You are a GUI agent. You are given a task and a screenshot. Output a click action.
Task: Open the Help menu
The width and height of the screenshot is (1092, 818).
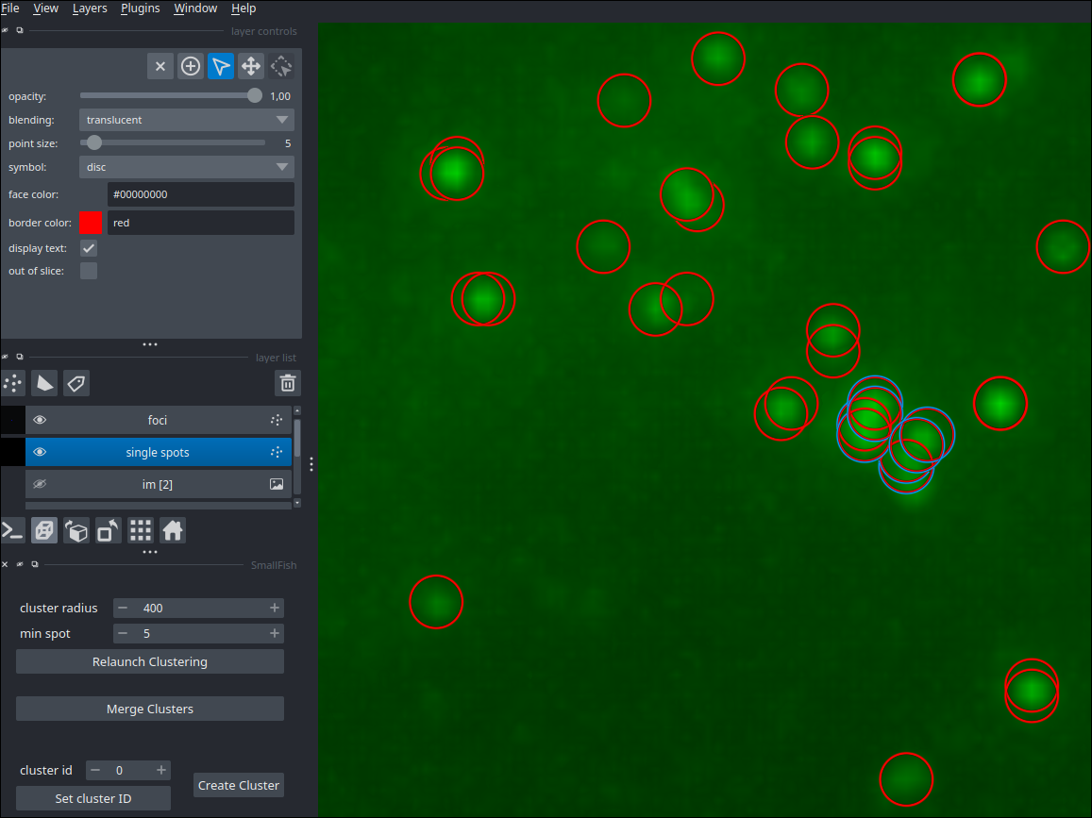coord(244,8)
